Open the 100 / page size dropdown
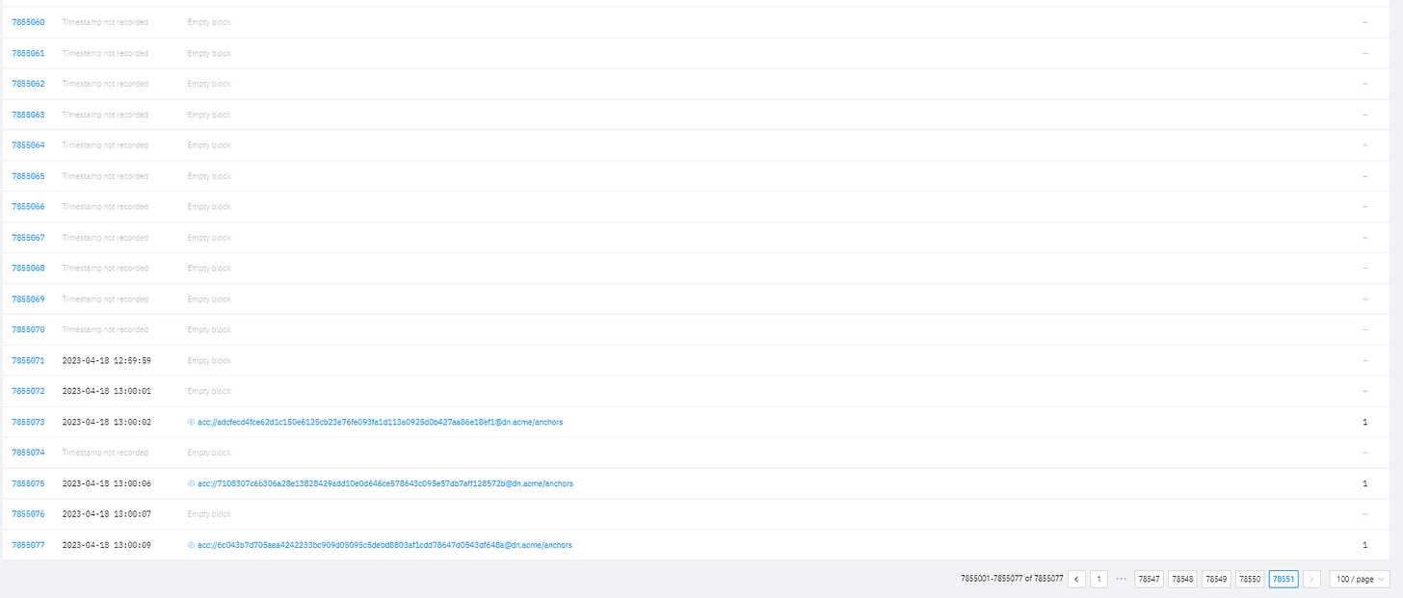 coord(1359,579)
